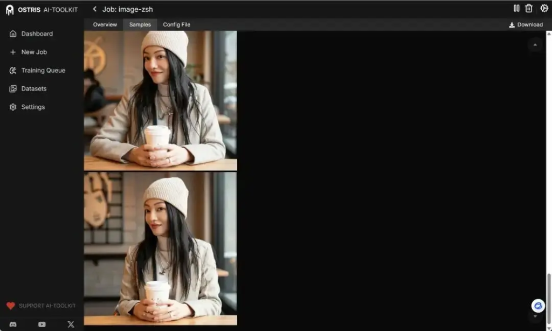
Task: Delete the job using the trash icon
Action: click(530, 8)
